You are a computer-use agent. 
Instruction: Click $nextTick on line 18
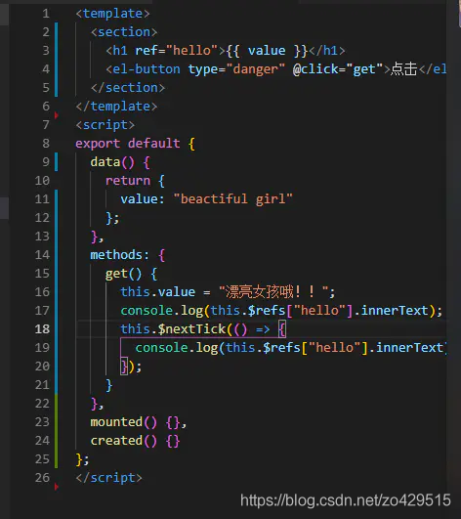click(191, 329)
